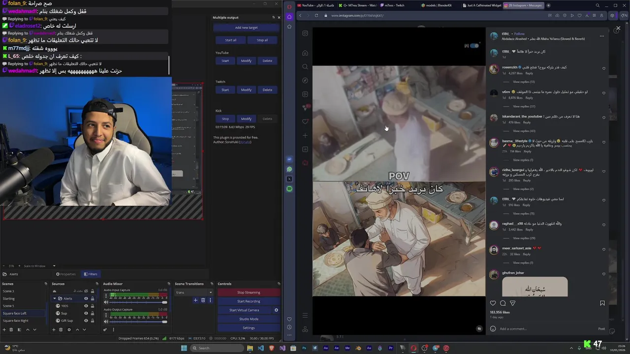The height and width of the screenshot is (354, 630).
Task: Click Add a comment input field
Action: (546, 328)
